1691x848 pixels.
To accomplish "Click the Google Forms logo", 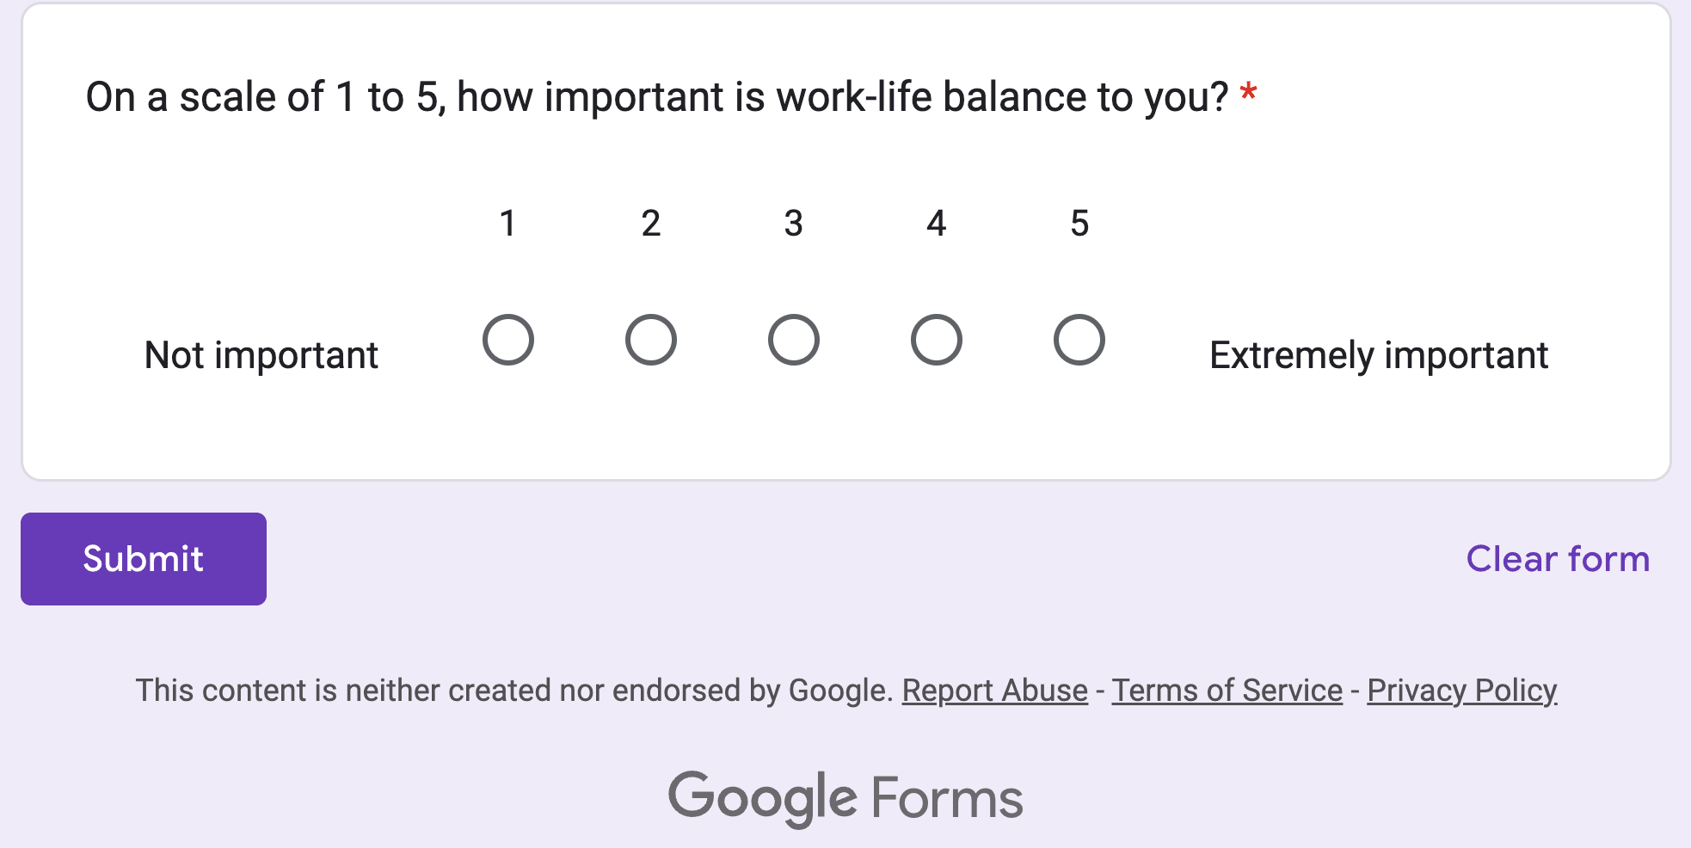I will (x=845, y=796).
